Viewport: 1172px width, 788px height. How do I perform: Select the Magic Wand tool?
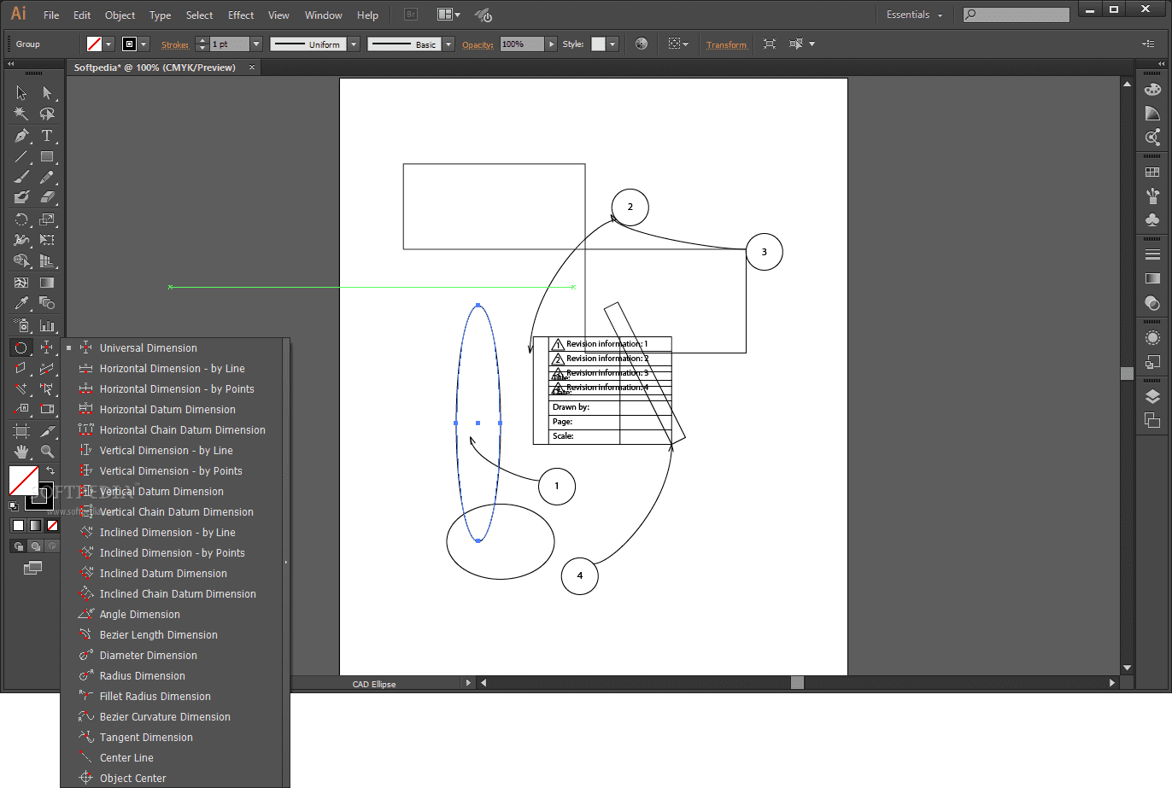click(21, 114)
